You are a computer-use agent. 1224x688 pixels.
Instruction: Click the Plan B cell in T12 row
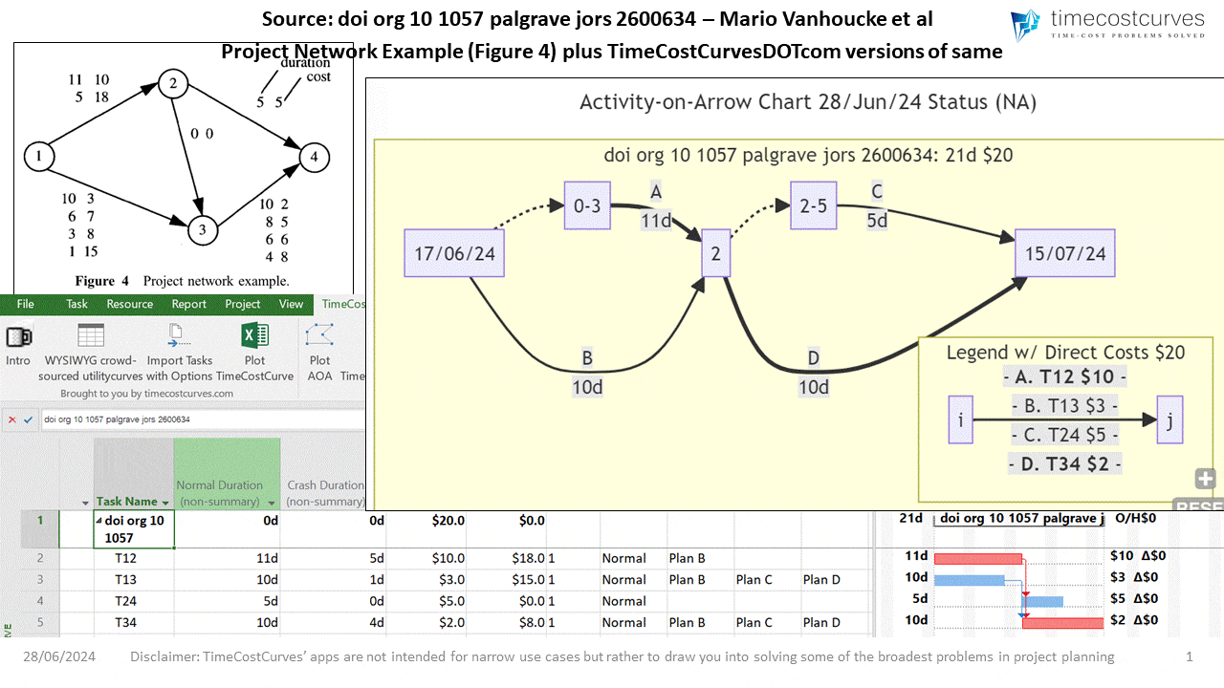699,558
